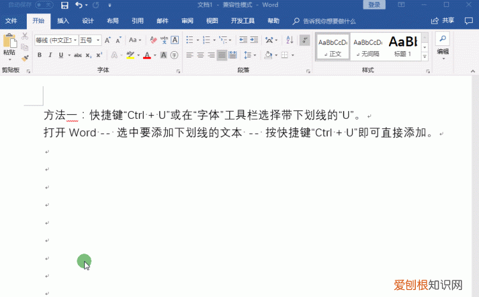Click the shading paint bucket color
Image resolution: width=479 pixels, height=297 pixels.
268,55
